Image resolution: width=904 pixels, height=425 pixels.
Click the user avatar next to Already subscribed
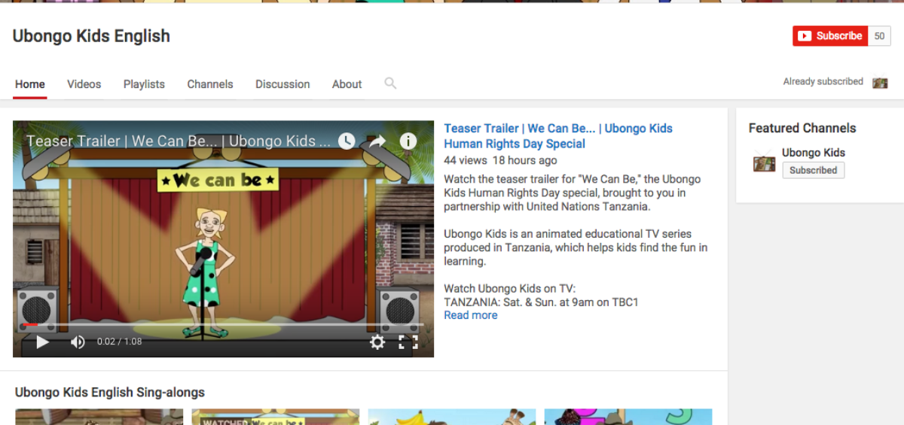tap(880, 82)
